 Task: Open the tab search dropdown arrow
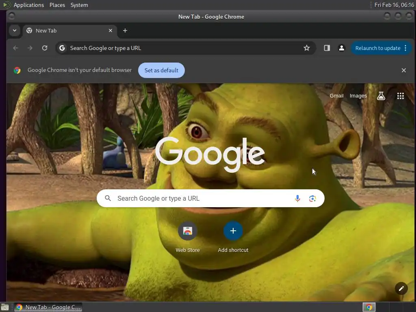coord(15,30)
